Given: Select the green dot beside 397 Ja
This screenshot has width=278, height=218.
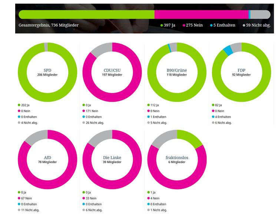Looking at the screenshot, I should (162, 26).
